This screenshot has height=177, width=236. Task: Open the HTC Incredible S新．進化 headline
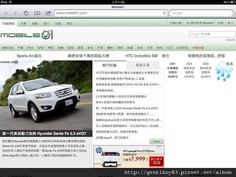click(x=147, y=56)
